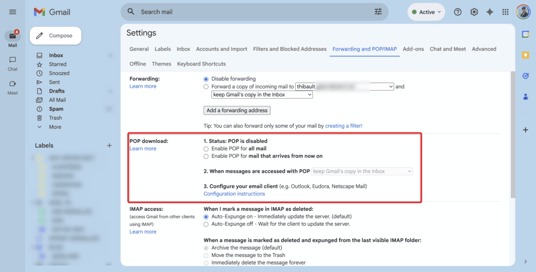Switch to the Inbox settings tab
The height and width of the screenshot is (272, 536).
[x=184, y=49]
